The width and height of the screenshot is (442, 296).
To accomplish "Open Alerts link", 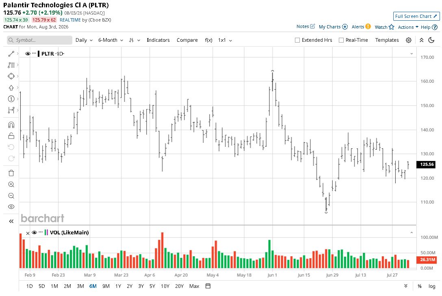I will (361, 27).
